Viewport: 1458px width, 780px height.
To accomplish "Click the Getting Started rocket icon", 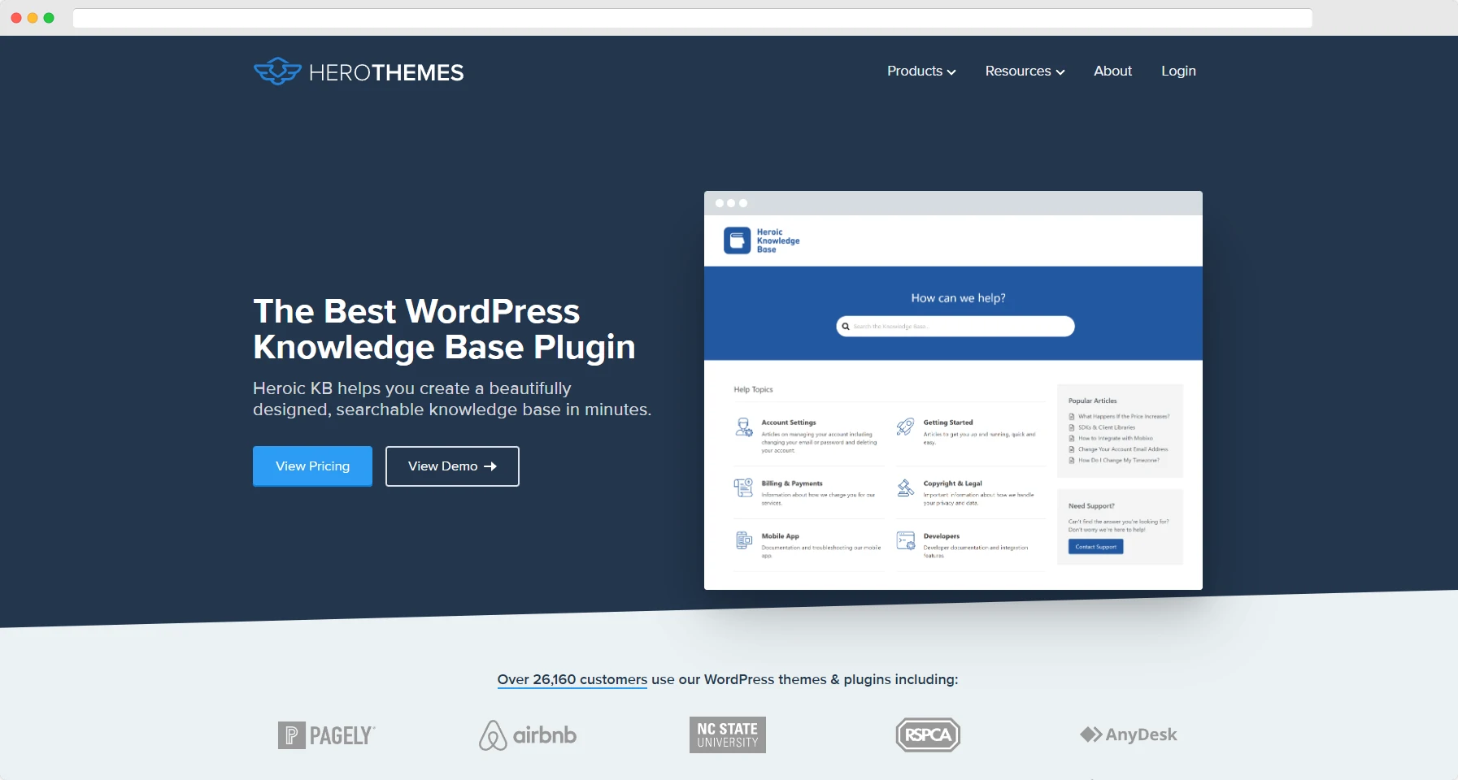I will (x=905, y=427).
